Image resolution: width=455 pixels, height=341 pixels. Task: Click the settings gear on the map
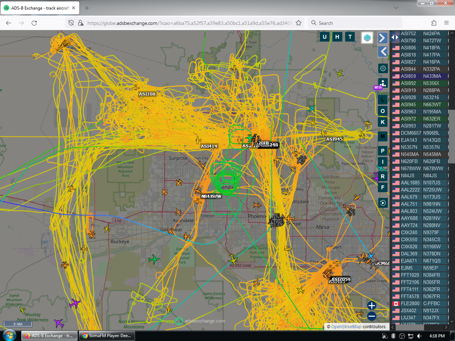tap(383, 68)
